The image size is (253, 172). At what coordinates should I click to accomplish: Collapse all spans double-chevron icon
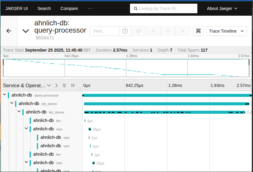[x=73, y=85]
